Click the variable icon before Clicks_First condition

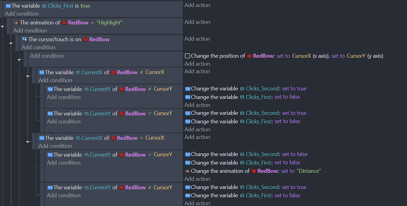[x=8, y=6]
